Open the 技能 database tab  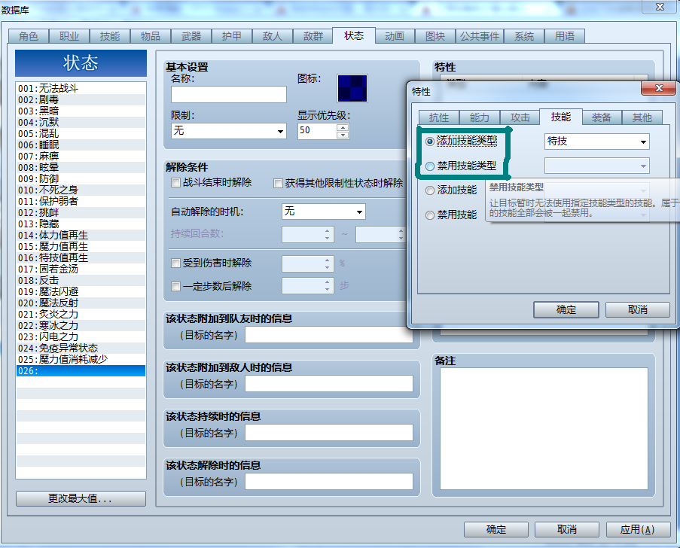tap(110, 36)
